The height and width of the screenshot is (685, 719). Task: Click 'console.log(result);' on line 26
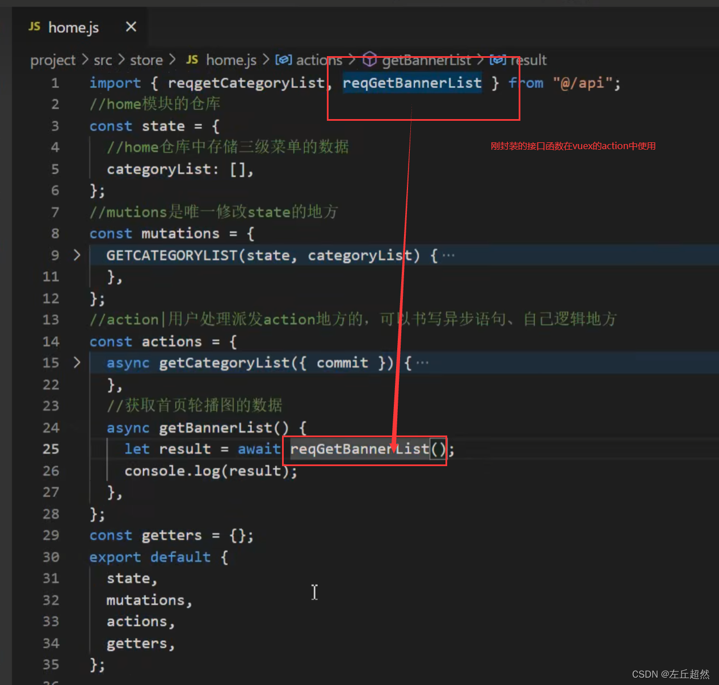click(x=211, y=471)
